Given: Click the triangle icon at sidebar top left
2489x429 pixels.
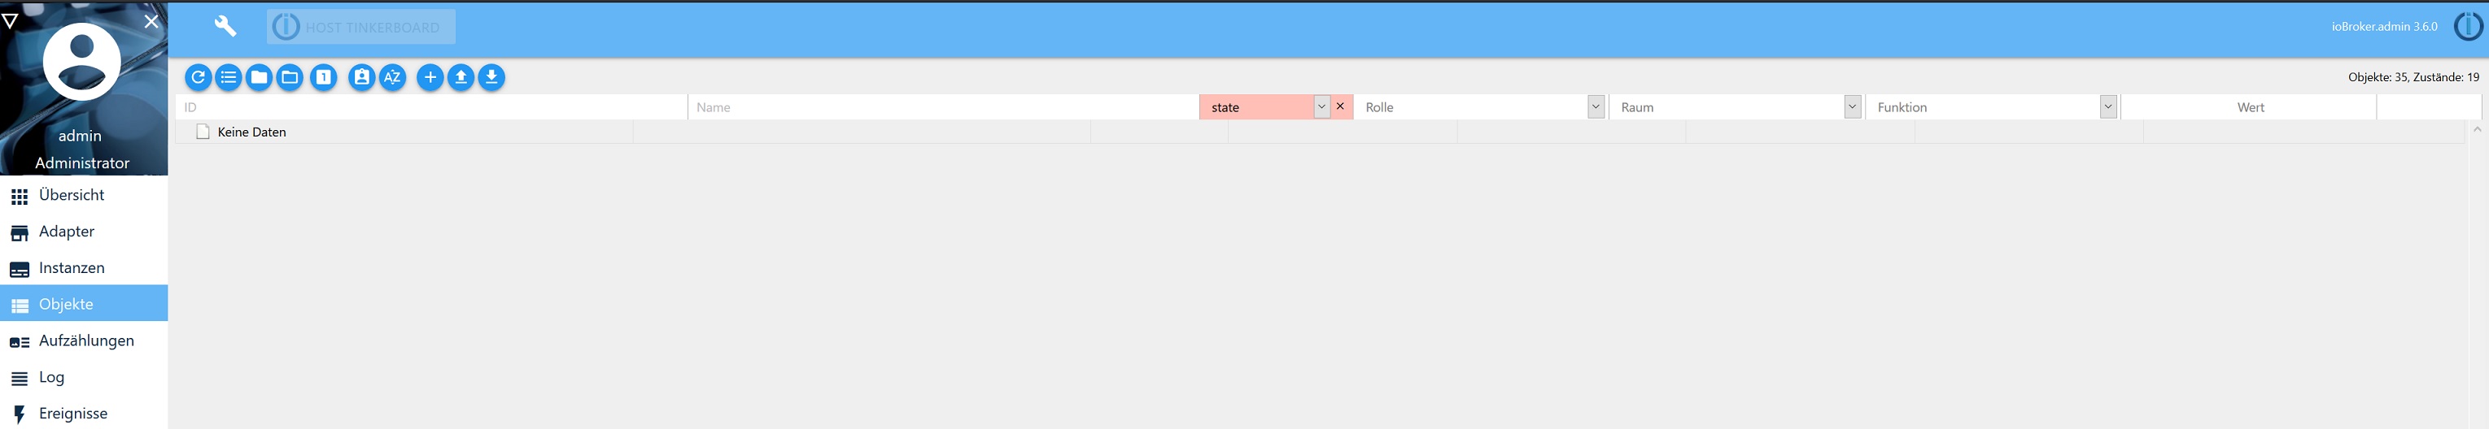Looking at the screenshot, I should (10, 20).
